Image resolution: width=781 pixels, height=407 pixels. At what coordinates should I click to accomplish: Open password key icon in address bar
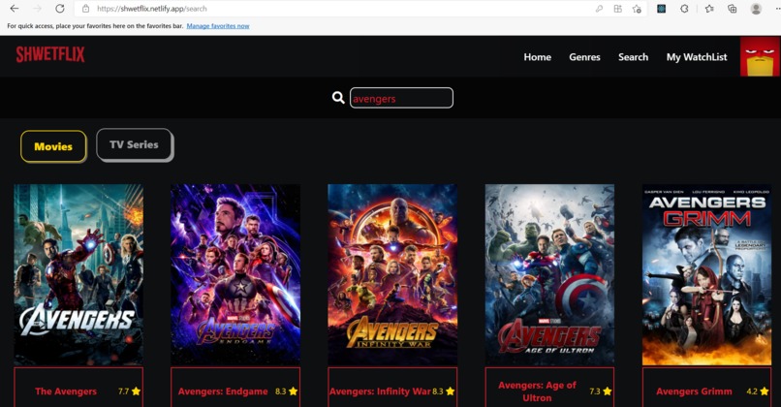tap(599, 9)
